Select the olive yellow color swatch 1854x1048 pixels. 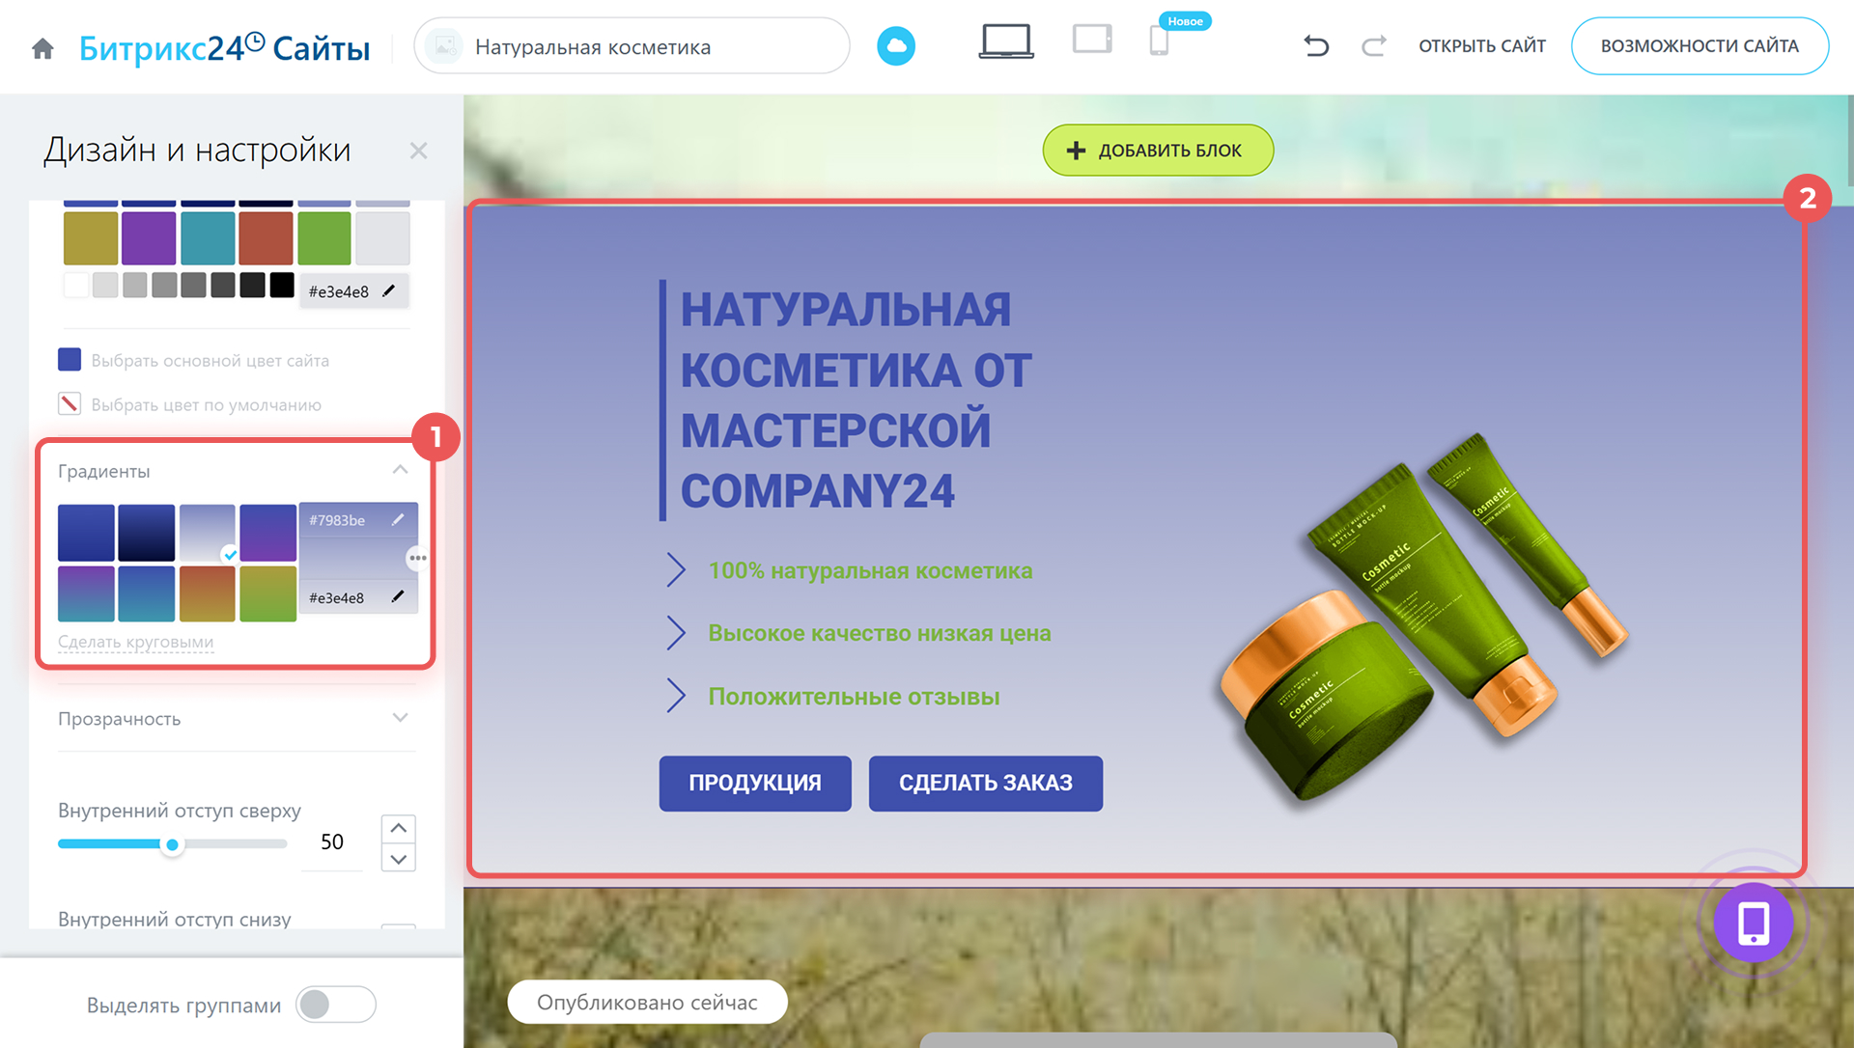click(91, 238)
